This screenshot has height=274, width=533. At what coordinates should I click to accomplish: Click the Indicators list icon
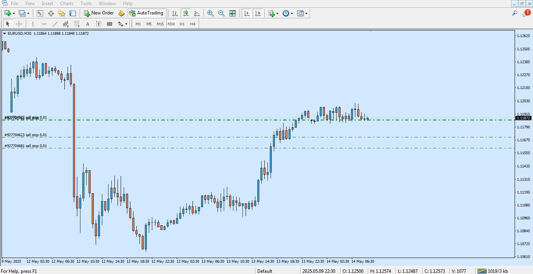(x=271, y=13)
